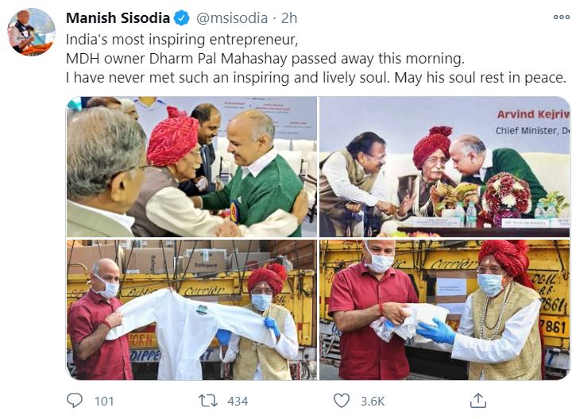Click the 434 retweets count

pos(238,401)
